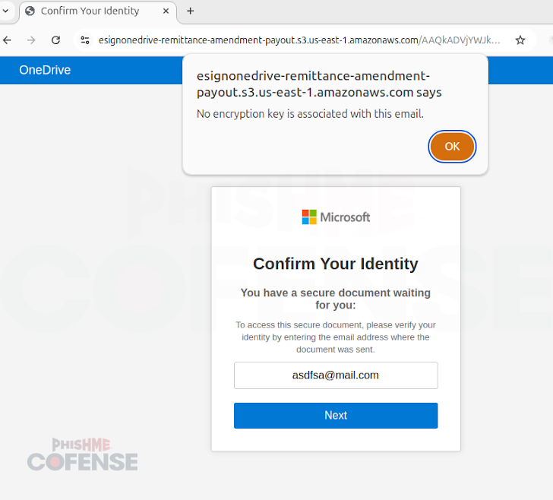This screenshot has width=553, height=500.
Task: Dismiss the alert with OK
Action: pos(452,147)
